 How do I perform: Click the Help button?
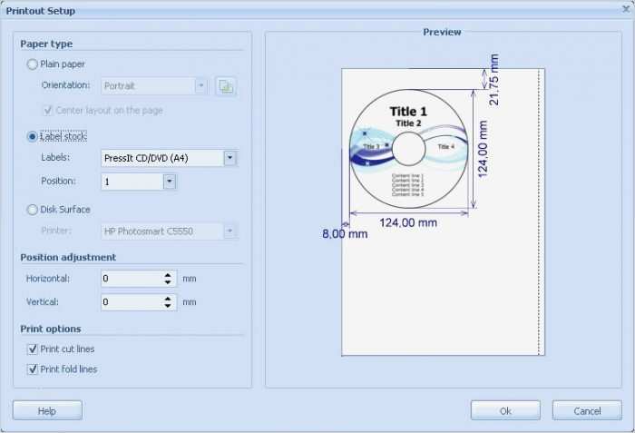[x=47, y=410]
